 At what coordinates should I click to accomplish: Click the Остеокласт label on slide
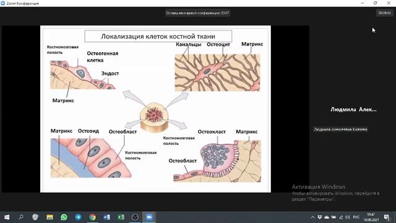tap(212, 132)
